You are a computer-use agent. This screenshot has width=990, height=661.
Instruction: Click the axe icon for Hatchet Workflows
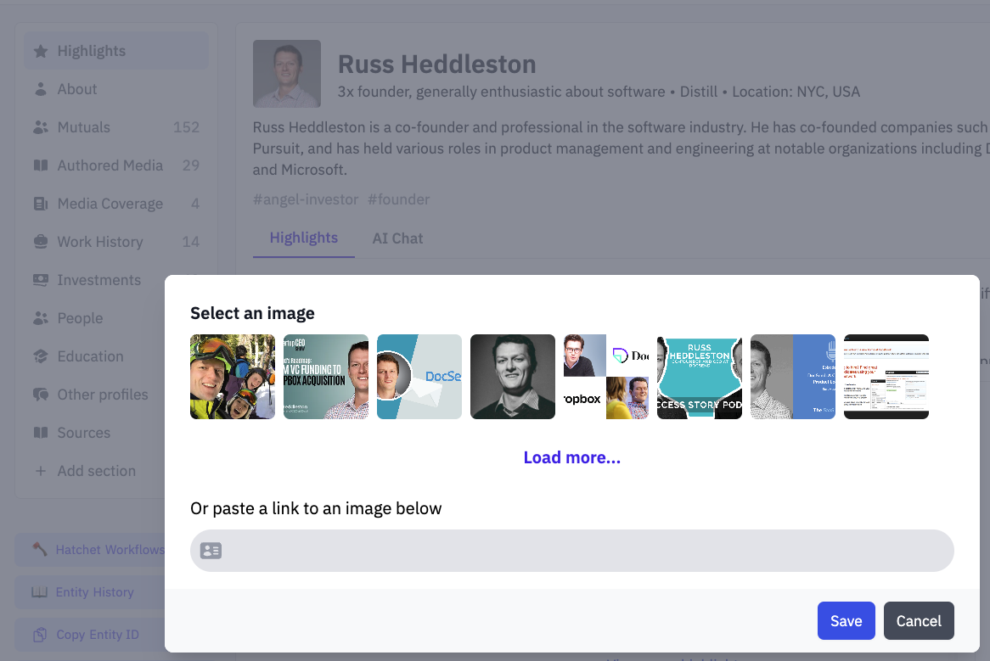pyautogui.click(x=40, y=549)
